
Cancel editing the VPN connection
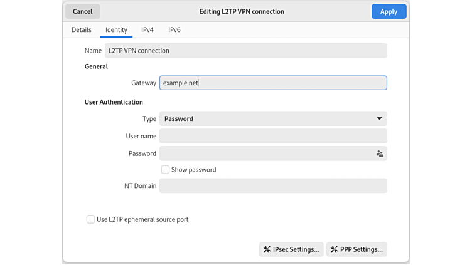click(x=82, y=11)
